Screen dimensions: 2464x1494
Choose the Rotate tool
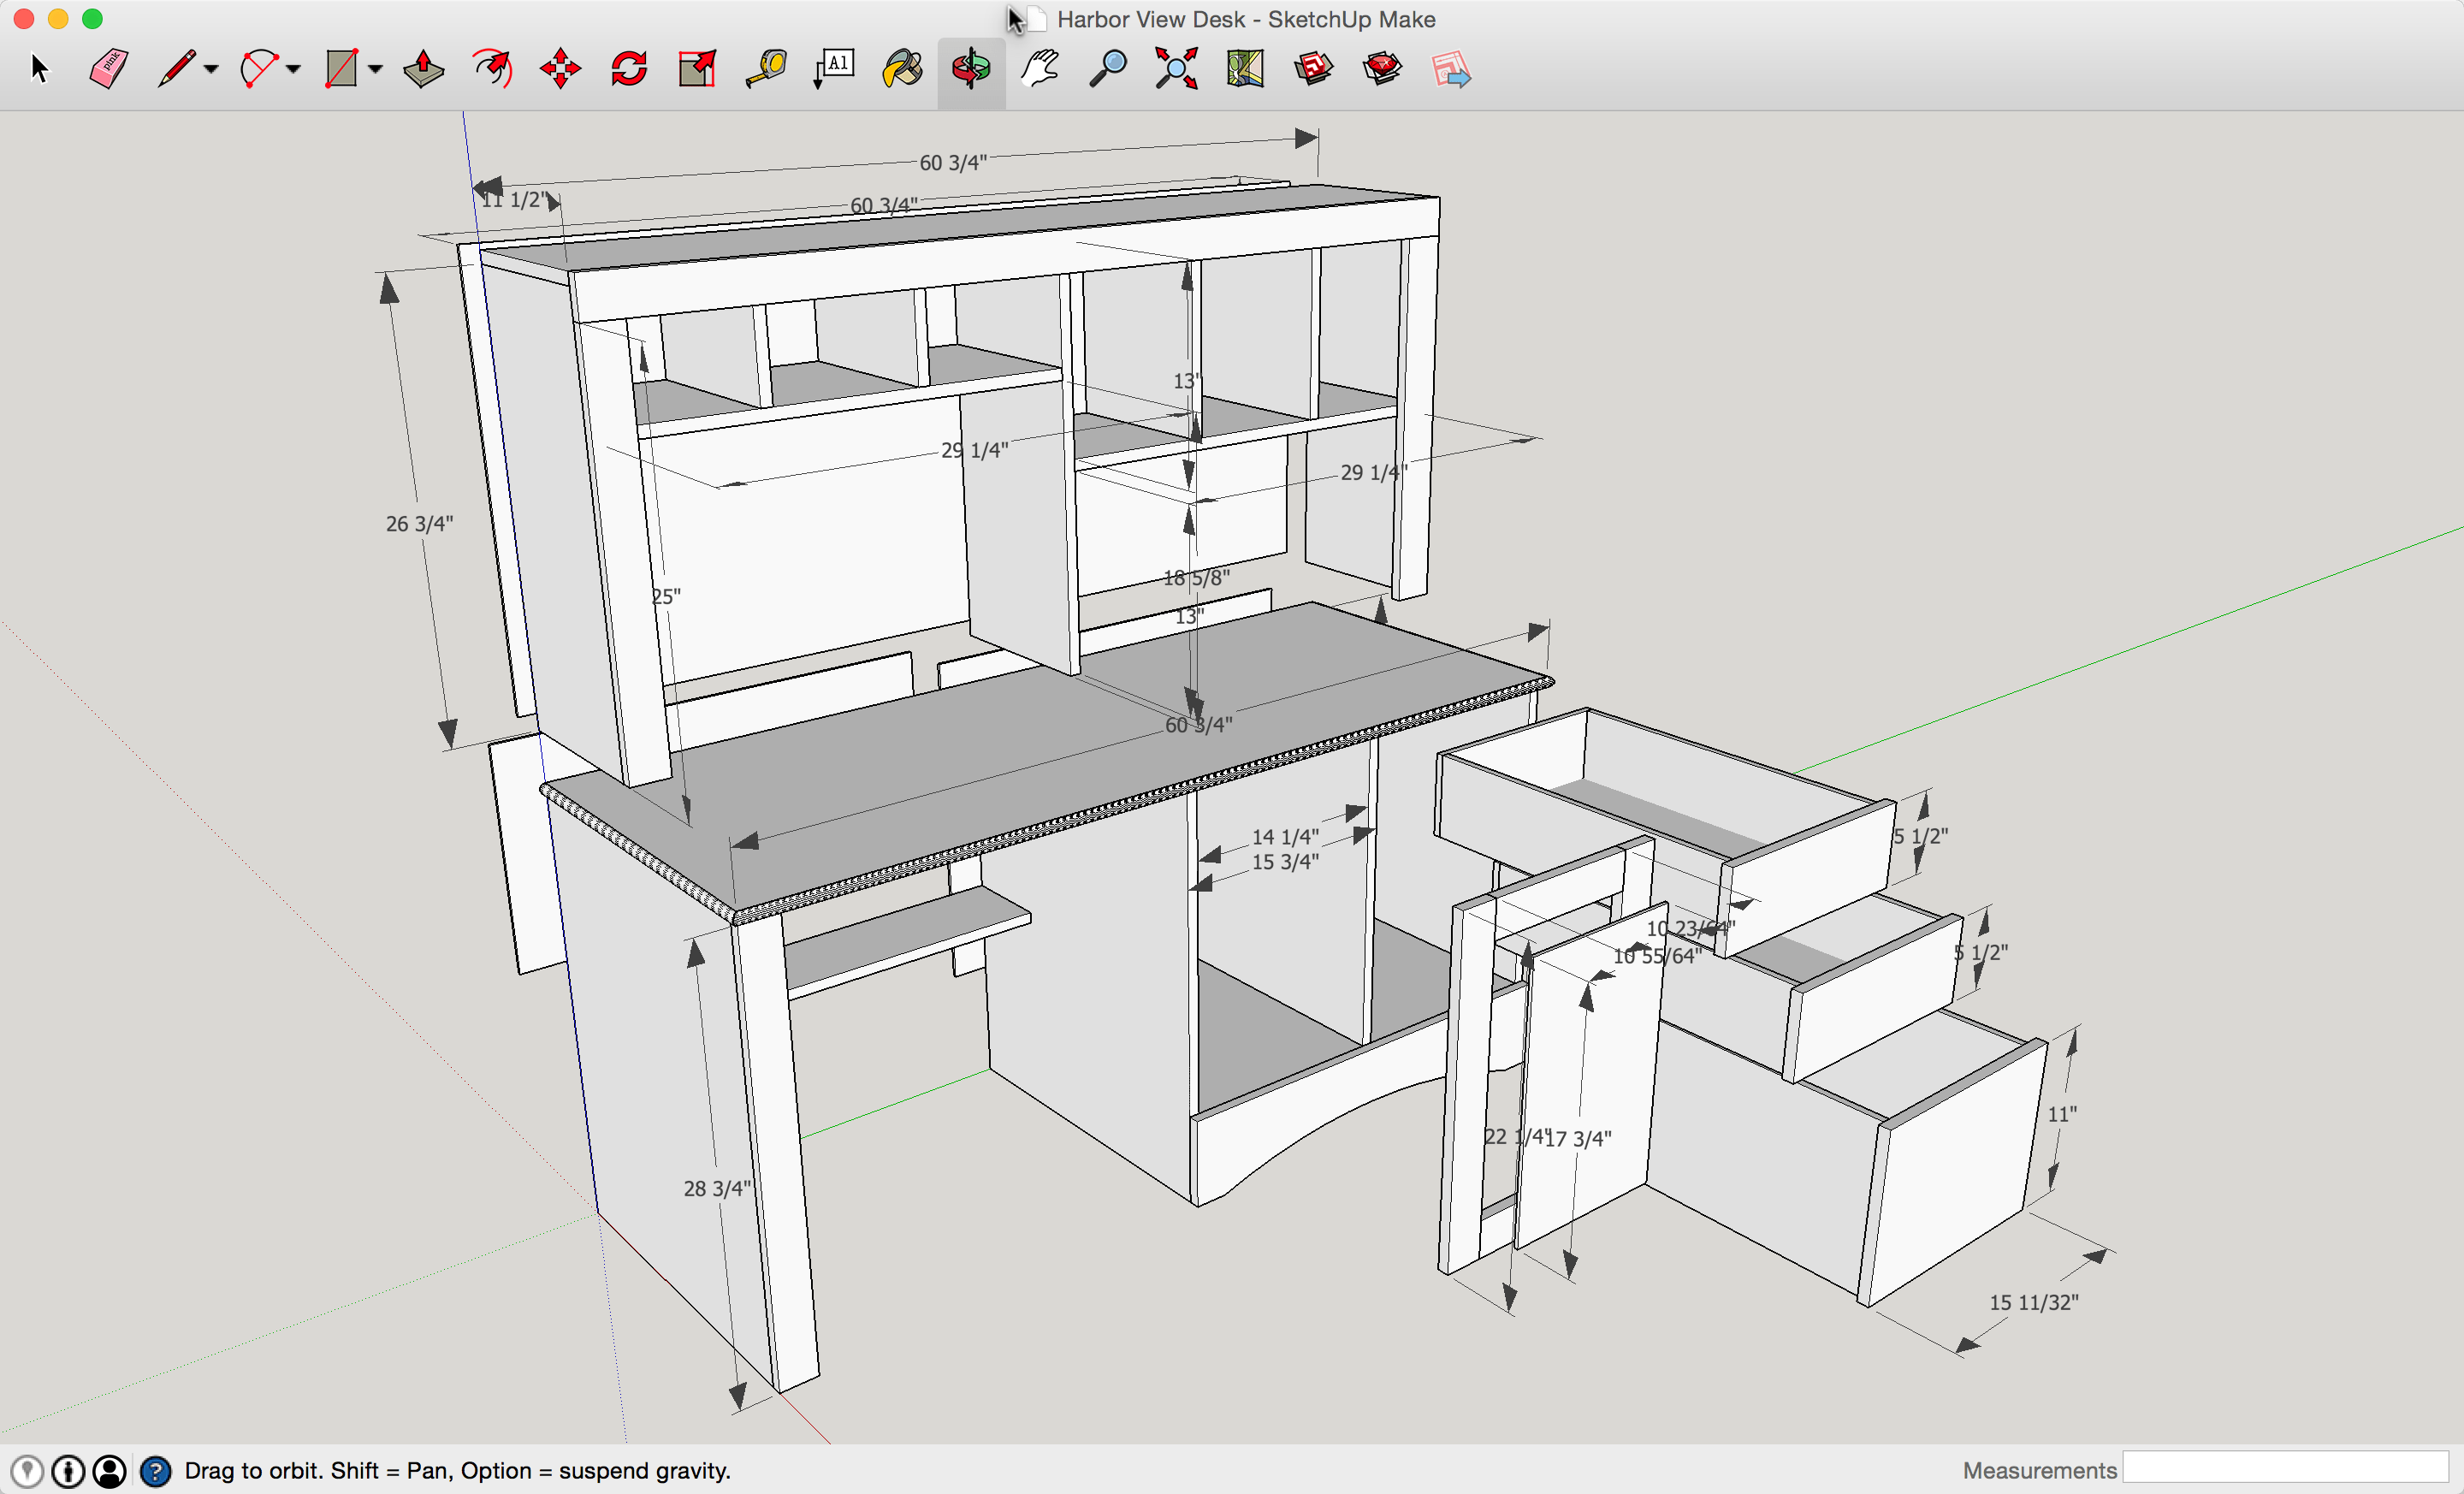coord(629,69)
